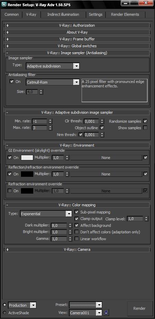Click the GI Environment Multiplier spinner arrows
Screen dimensions: 155x319
(x=67, y=158)
